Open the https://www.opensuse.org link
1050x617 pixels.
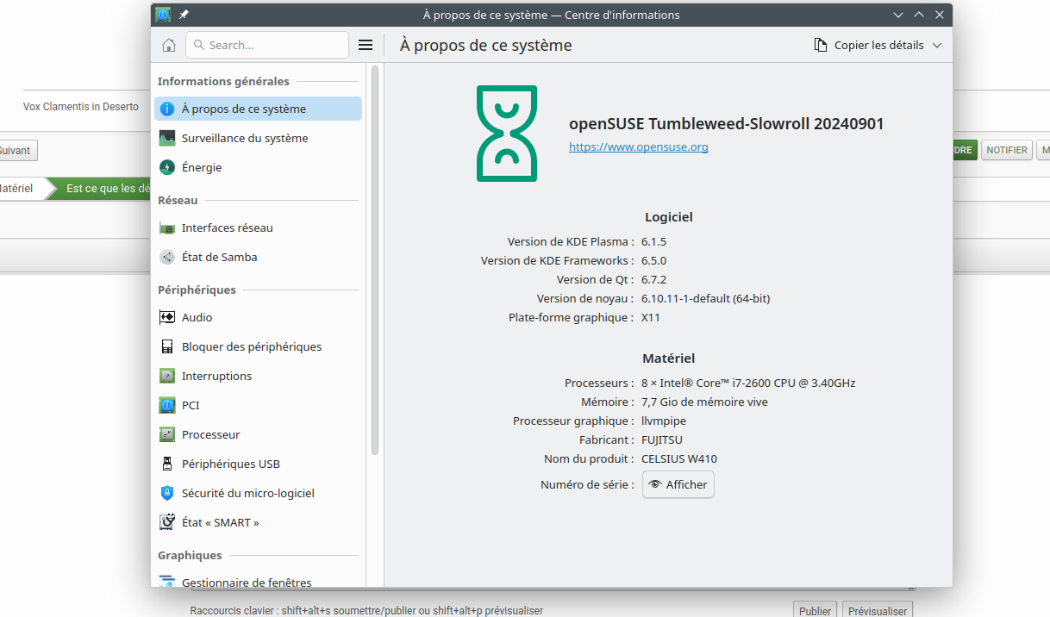pos(639,146)
